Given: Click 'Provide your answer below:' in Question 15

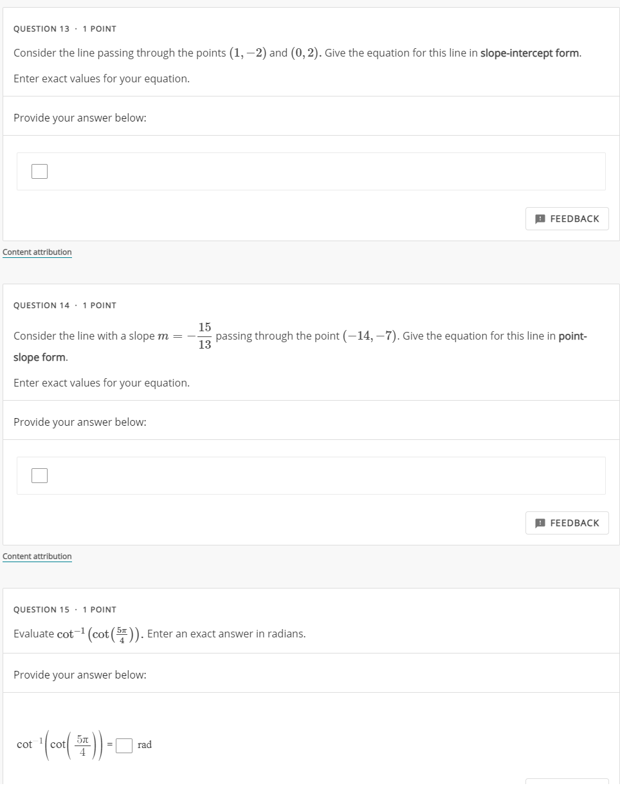Looking at the screenshot, I should [80, 675].
